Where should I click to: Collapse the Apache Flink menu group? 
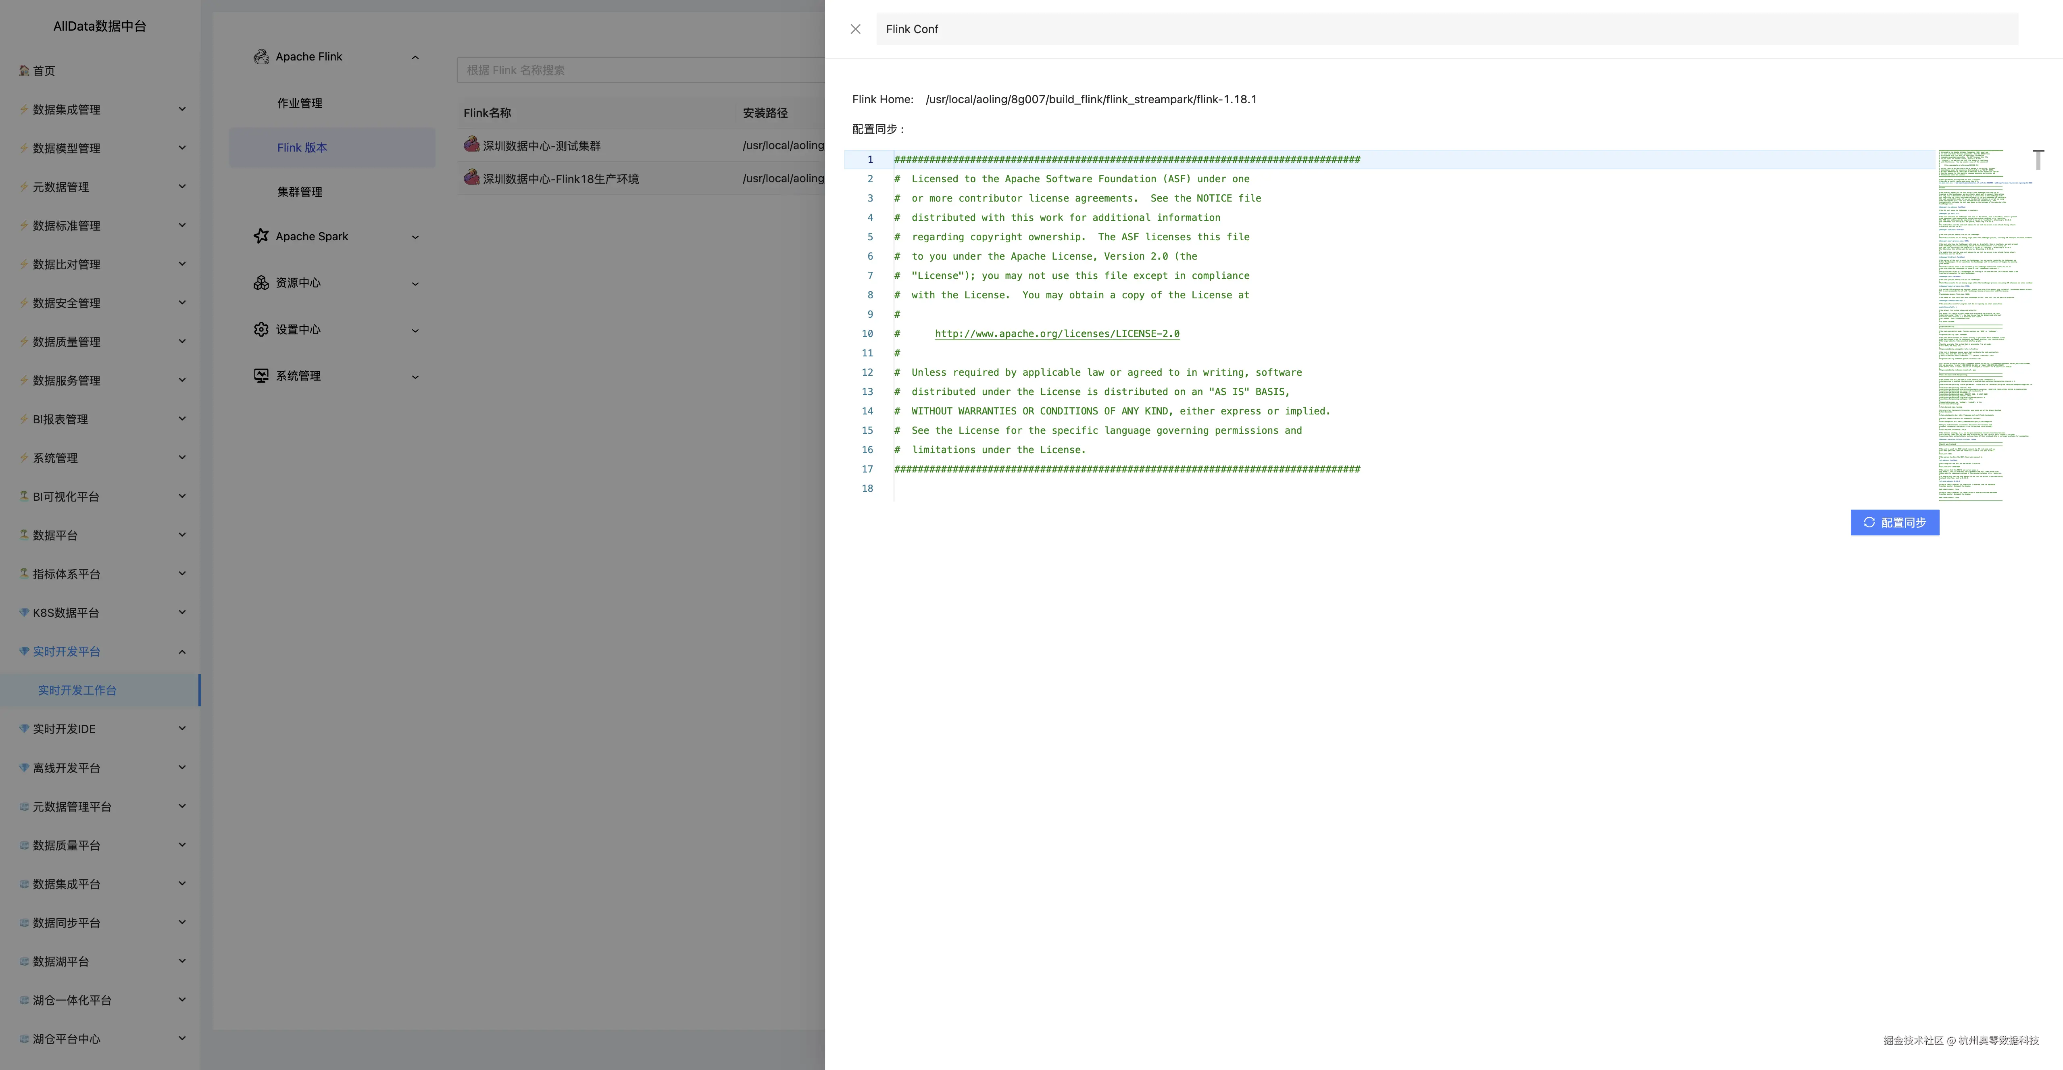(x=415, y=57)
